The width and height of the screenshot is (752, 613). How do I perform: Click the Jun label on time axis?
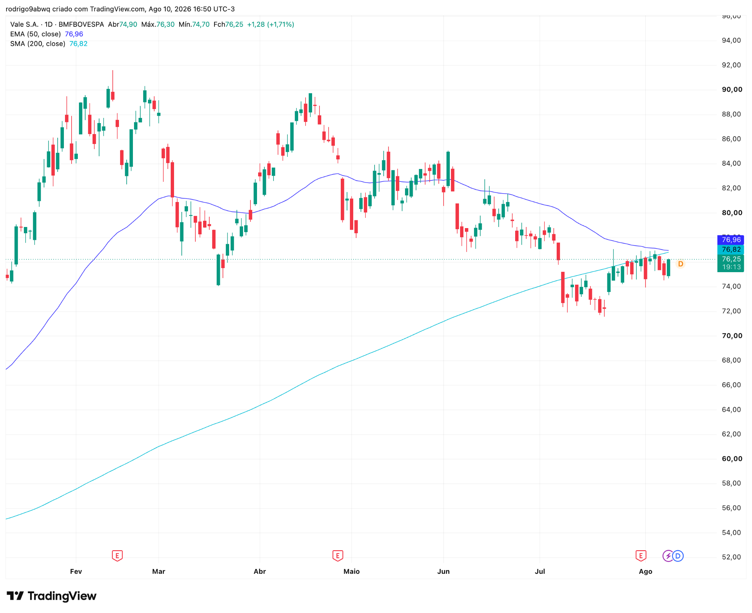point(444,571)
